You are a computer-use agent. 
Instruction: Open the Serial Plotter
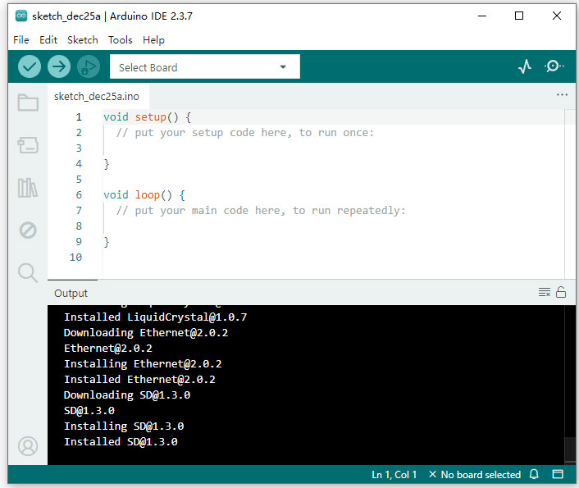tap(525, 66)
